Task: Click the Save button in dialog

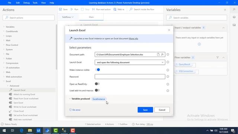Action: 145,110
